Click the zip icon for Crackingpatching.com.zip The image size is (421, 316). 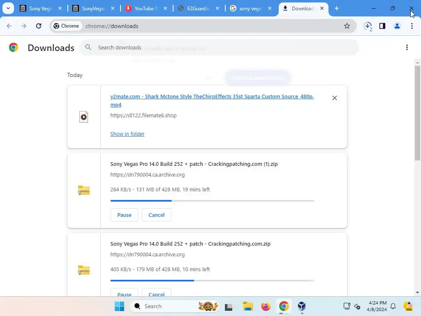coord(84,270)
